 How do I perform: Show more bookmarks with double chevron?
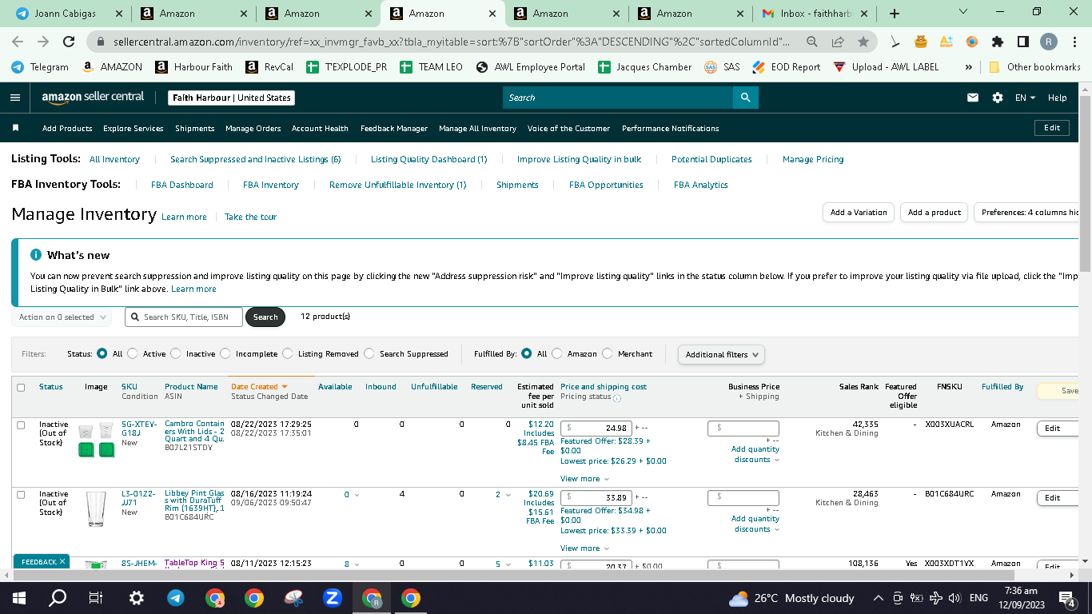point(969,67)
